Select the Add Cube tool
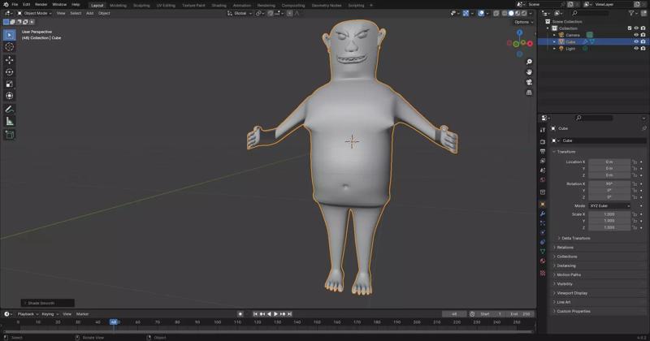The width and height of the screenshot is (650, 341). (x=10, y=134)
